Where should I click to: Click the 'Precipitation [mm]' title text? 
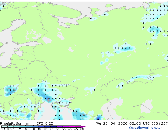tap(17, 124)
